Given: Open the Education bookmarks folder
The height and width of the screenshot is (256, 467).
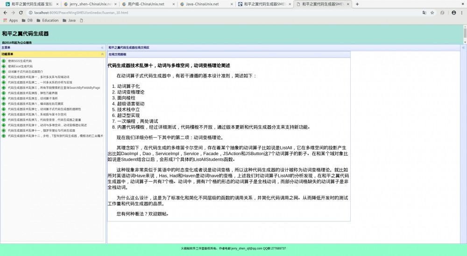Looking at the screenshot, I should click(48, 20).
